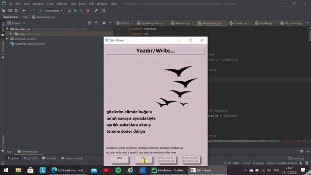This screenshot has height=175, width=311.
Task: Click the Windows Start button
Action: (6, 170)
